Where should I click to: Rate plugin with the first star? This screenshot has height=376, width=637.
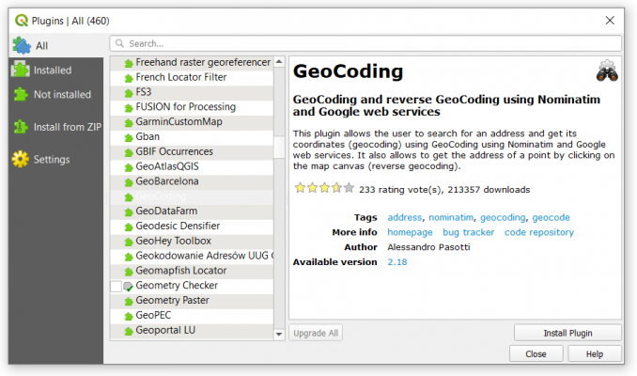point(300,188)
